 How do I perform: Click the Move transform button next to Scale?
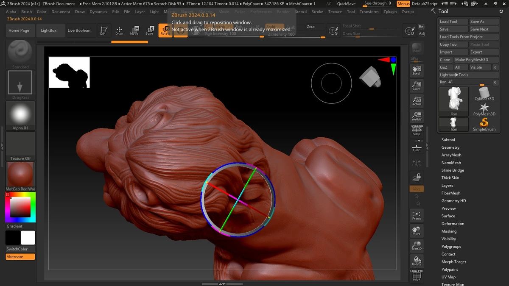point(134,31)
